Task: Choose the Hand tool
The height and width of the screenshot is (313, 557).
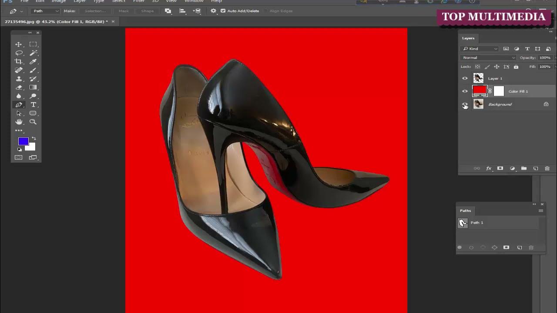Action: tap(19, 122)
